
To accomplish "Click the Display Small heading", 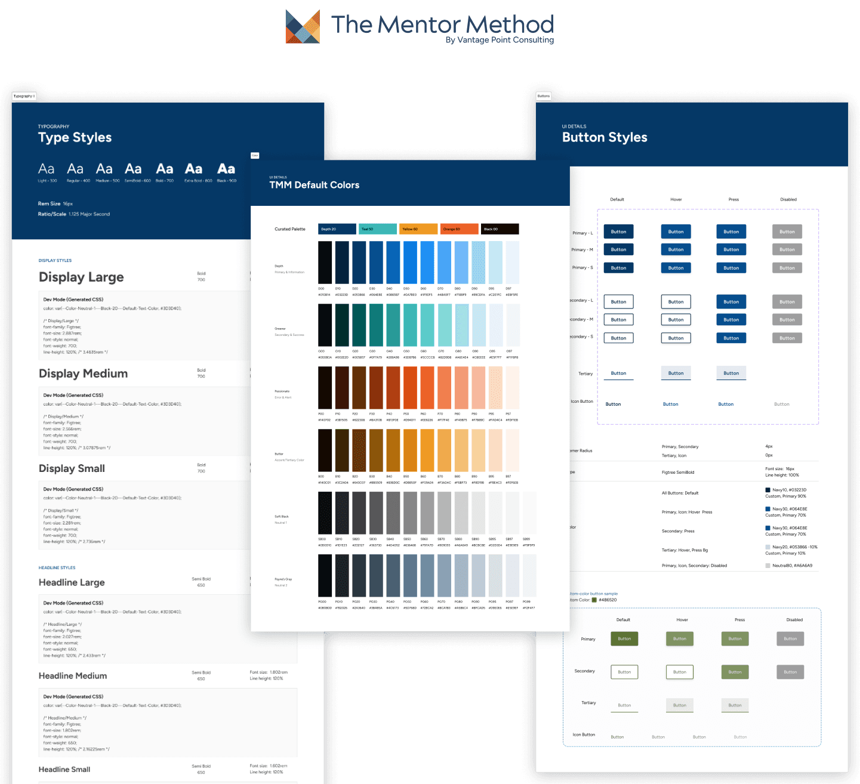I will tap(72, 468).
